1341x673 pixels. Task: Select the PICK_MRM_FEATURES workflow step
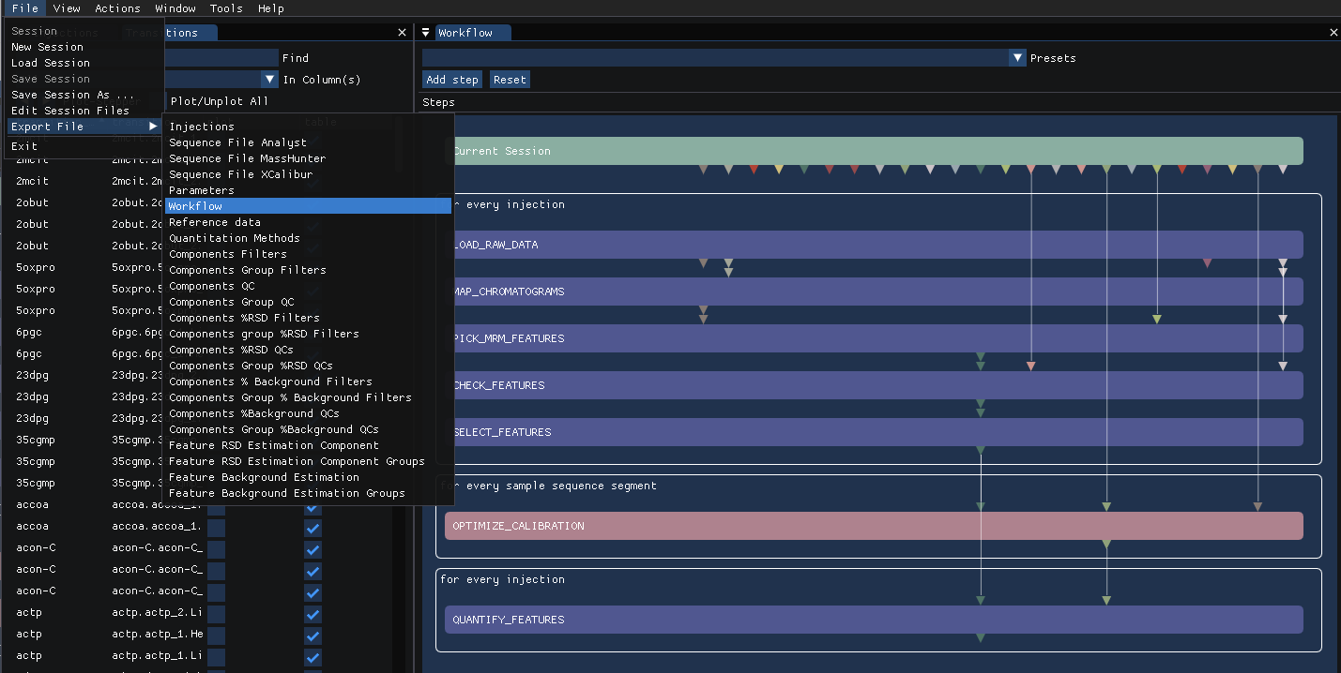874,338
